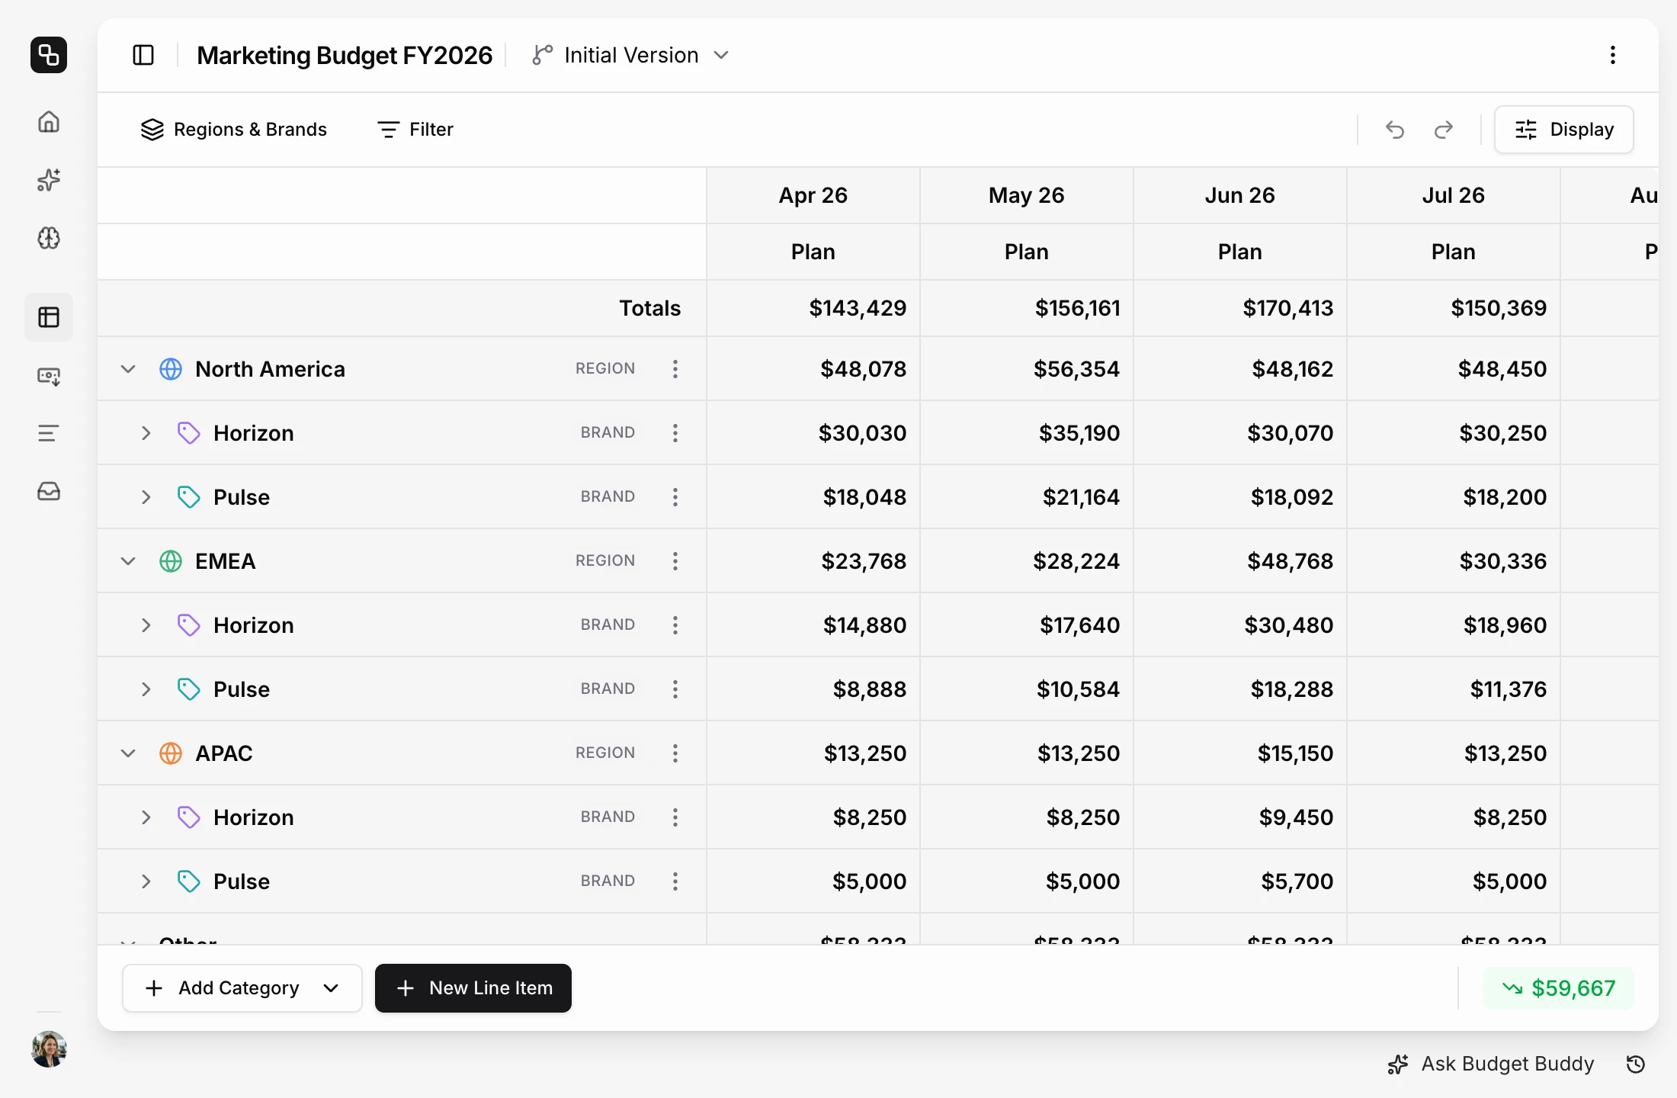Open the budget table view sidebar icon
Viewport: 1677px width, 1098px height.
point(49,317)
